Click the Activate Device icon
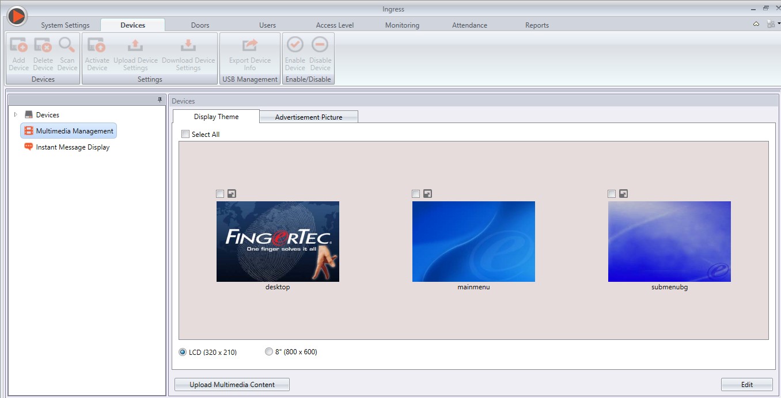The image size is (781, 398). [x=97, y=45]
